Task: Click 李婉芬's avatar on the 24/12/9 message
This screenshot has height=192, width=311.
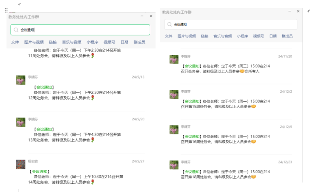Action: coord(174,130)
